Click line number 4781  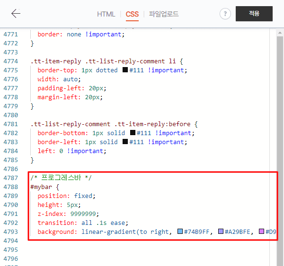click(x=11, y=124)
